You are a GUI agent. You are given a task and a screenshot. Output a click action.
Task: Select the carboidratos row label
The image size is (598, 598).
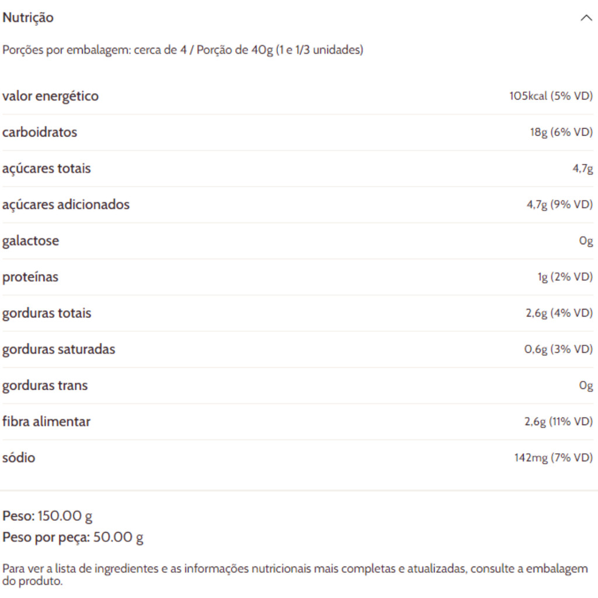pos(40,133)
